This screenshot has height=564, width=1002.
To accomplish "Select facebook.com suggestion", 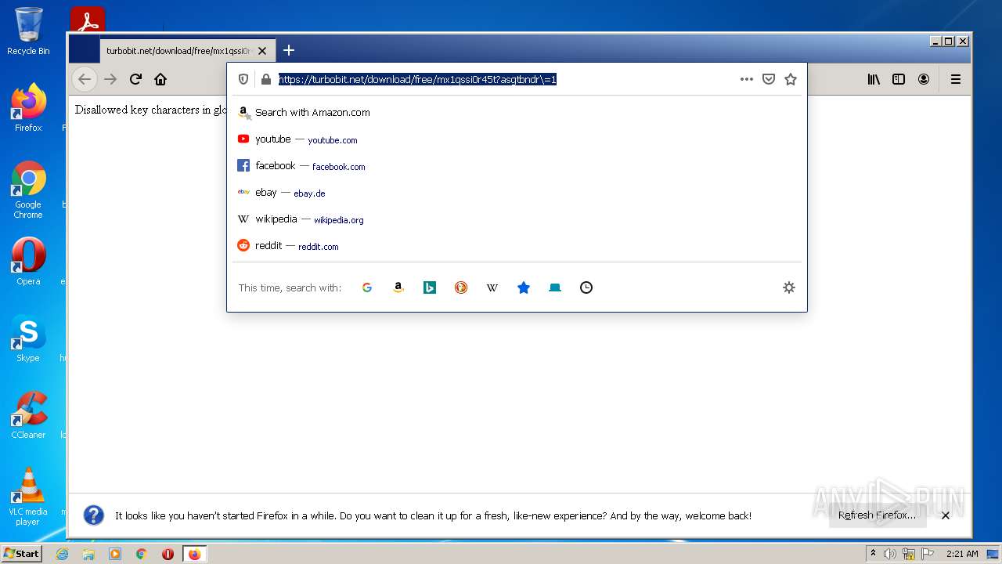I will point(517,165).
